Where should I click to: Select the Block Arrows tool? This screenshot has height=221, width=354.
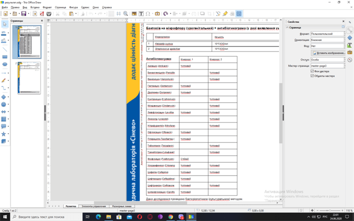tap(3, 112)
